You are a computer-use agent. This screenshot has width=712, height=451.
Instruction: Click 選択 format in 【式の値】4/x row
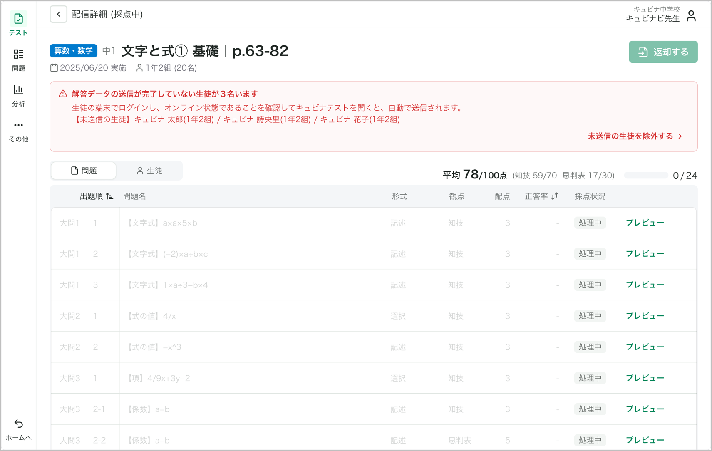(398, 316)
